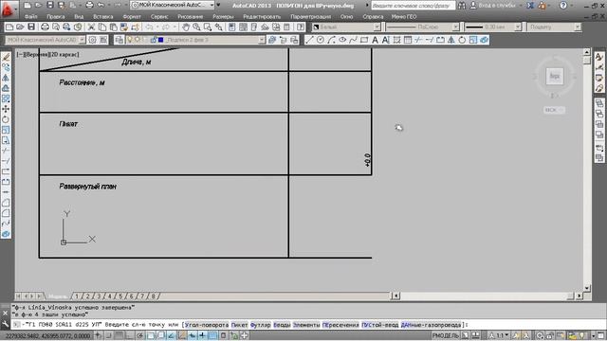Switch to layout tab 8

point(154,296)
